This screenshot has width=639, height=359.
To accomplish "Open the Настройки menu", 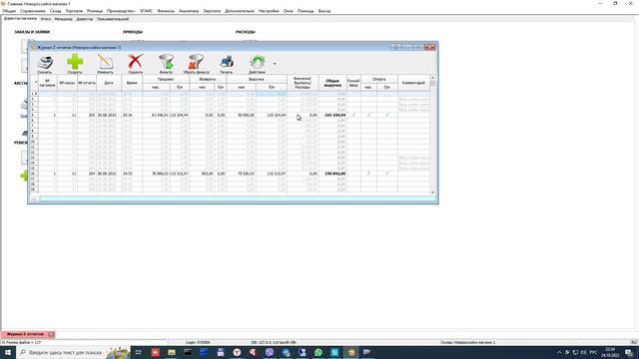I will point(269,11).
